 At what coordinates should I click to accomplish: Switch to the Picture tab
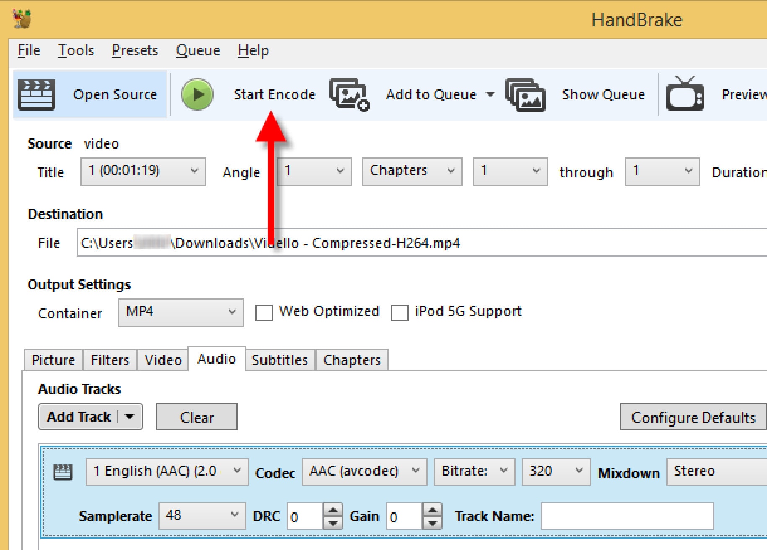pyautogui.click(x=53, y=360)
